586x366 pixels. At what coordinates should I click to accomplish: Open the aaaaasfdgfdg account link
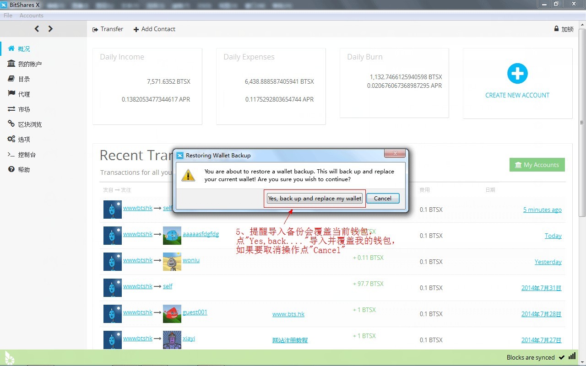(201, 234)
